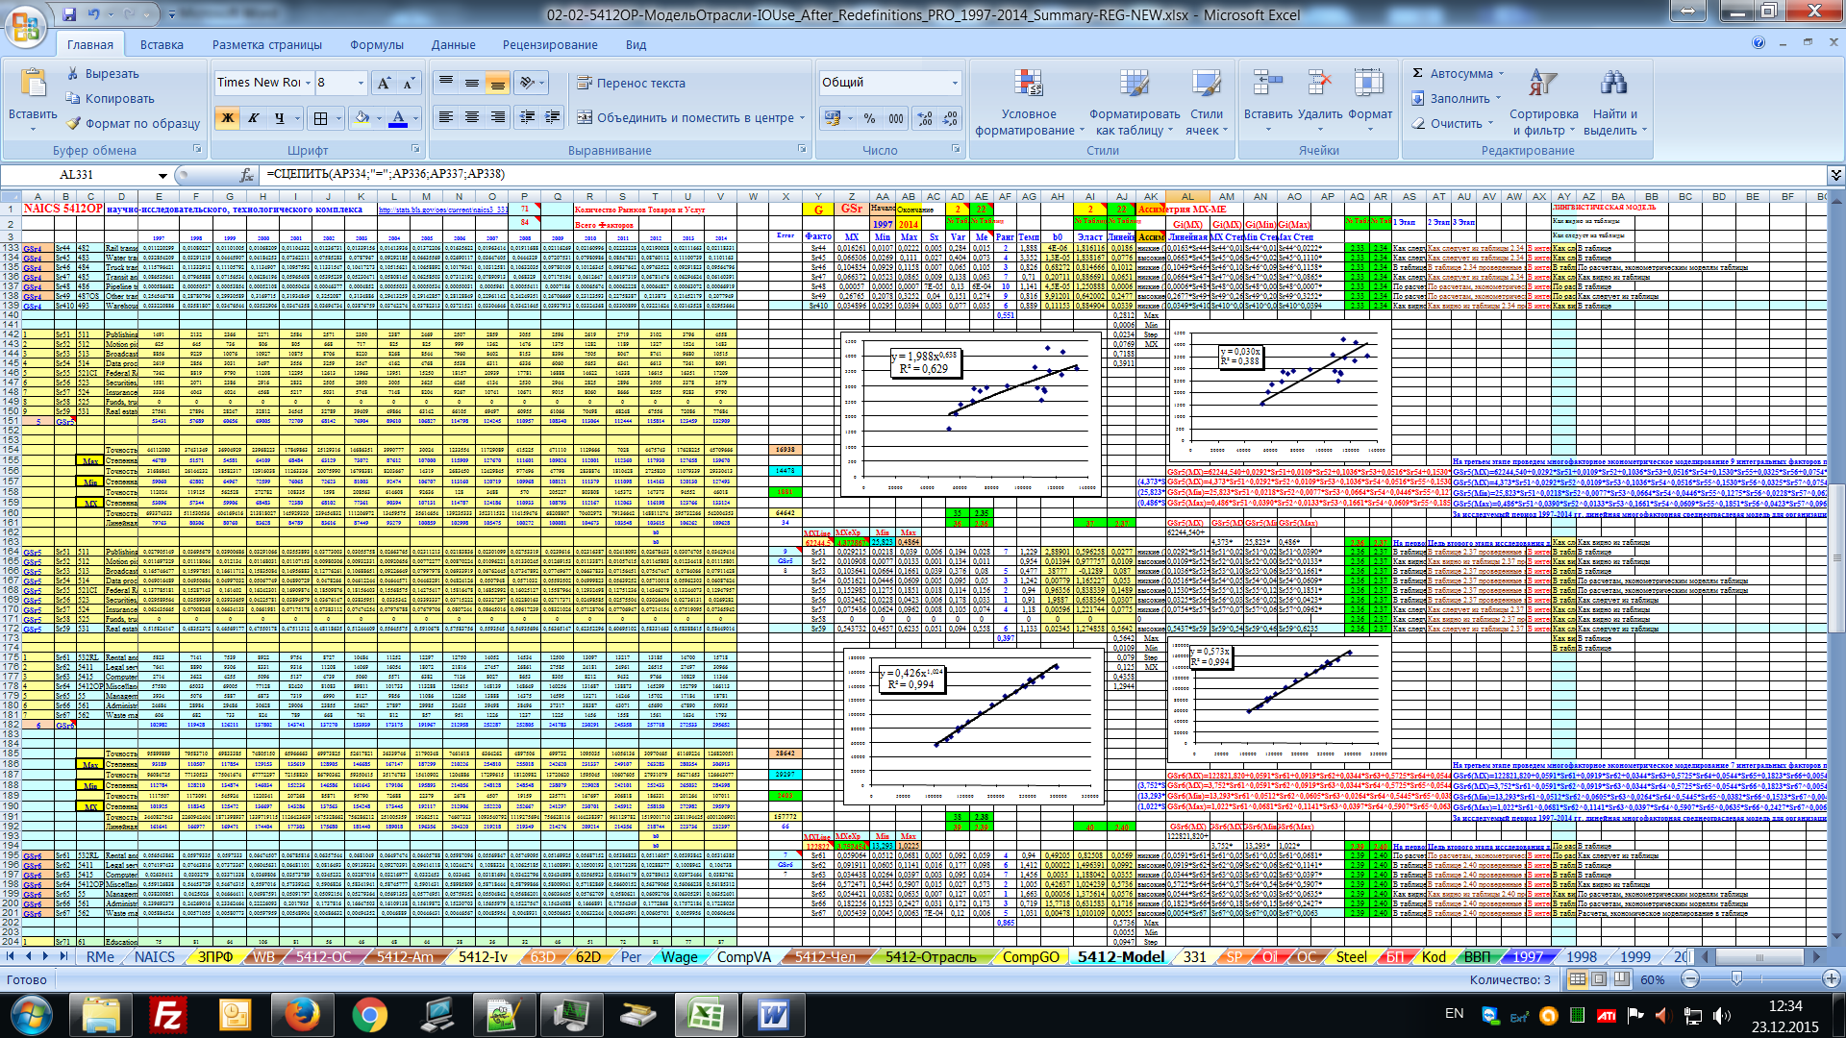This screenshot has width=1846, height=1038.
Task: Click the borders grid icon
Action: pos(321,118)
